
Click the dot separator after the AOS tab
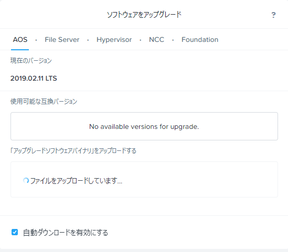(36, 40)
